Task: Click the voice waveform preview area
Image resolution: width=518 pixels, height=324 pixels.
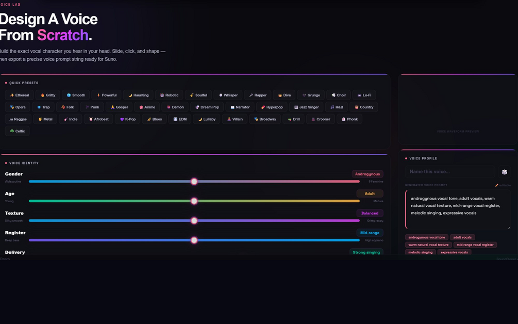Action: coord(458,110)
